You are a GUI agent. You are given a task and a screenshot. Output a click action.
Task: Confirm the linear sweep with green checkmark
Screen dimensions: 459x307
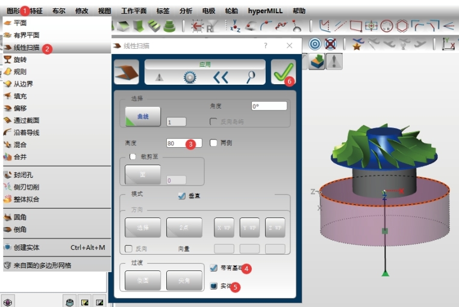281,72
